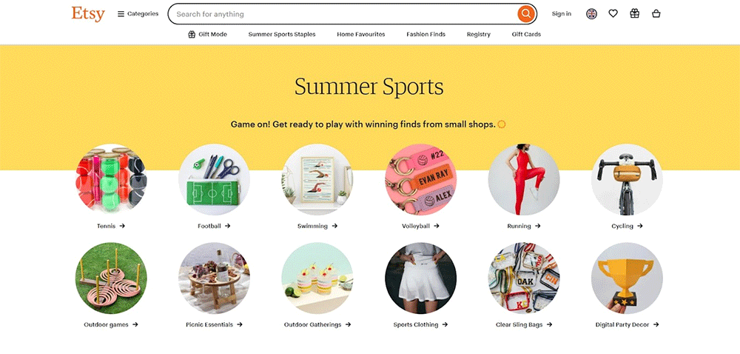
Task: Open the Cycling bike thumbnail
Action: [627, 179]
